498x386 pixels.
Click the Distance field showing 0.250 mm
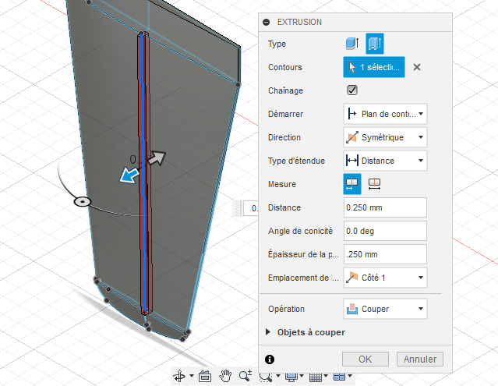[x=385, y=207]
